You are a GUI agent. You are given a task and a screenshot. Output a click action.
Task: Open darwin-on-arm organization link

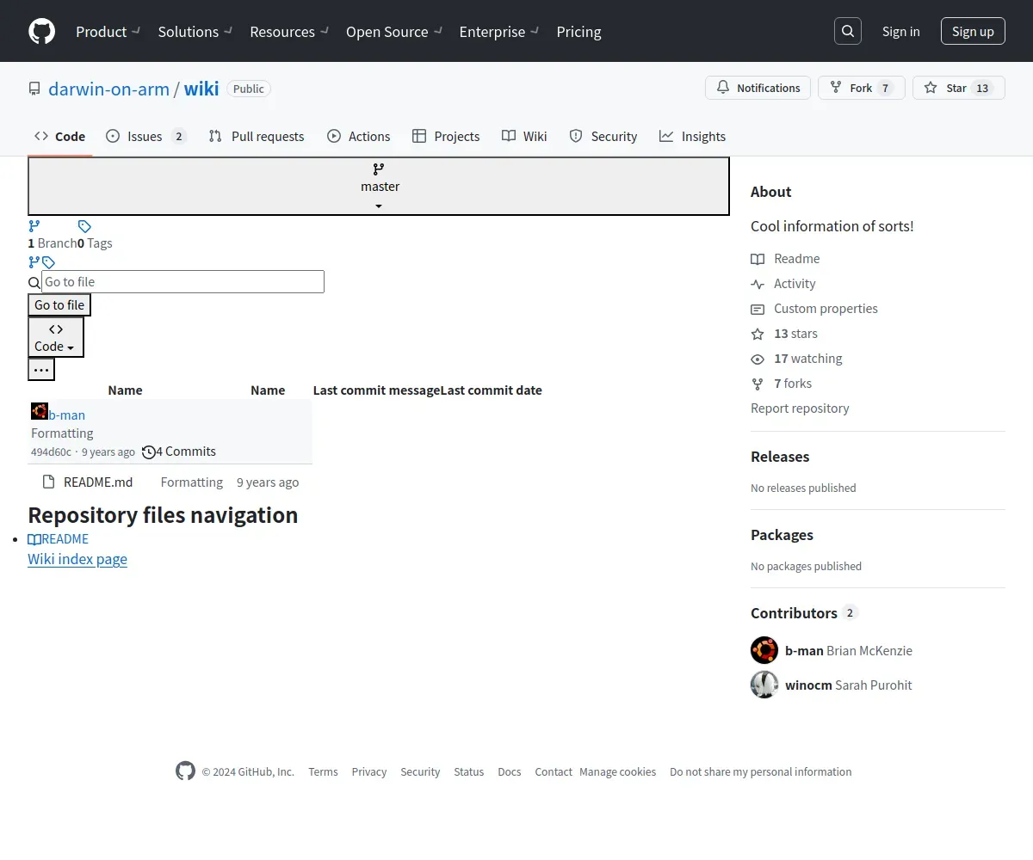point(108,89)
